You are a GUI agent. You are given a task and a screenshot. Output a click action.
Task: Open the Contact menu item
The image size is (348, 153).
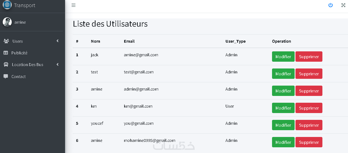pos(19,77)
